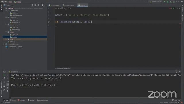Toggle the SciView side panel
The width and height of the screenshot is (184, 104).
point(182,18)
